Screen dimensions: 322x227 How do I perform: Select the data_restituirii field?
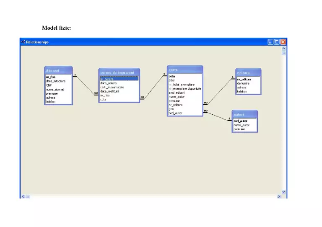[x=119, y=91]
